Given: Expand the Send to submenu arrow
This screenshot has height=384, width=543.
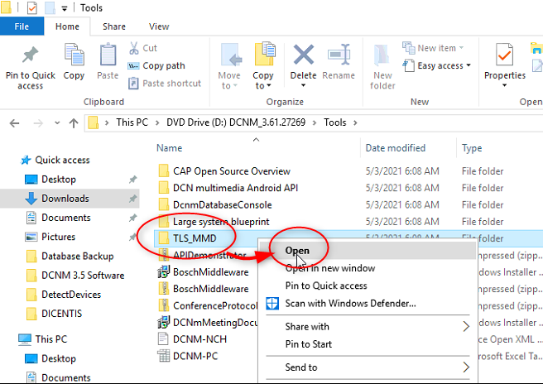Looking at the screenshot, I should tap(466, 367).
